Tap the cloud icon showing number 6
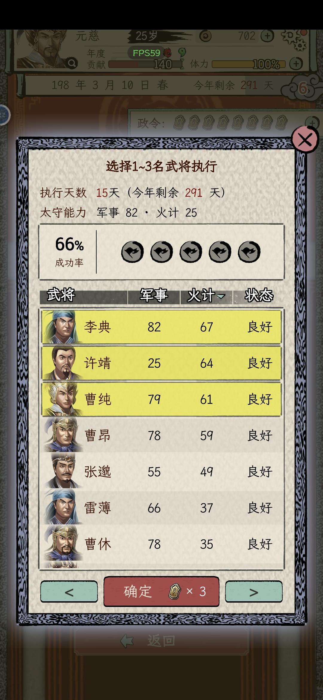The image size is (323, 700). (302, 87)
